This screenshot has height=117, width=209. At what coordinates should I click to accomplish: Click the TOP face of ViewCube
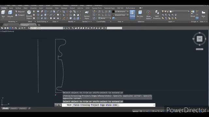pos(200,39)
